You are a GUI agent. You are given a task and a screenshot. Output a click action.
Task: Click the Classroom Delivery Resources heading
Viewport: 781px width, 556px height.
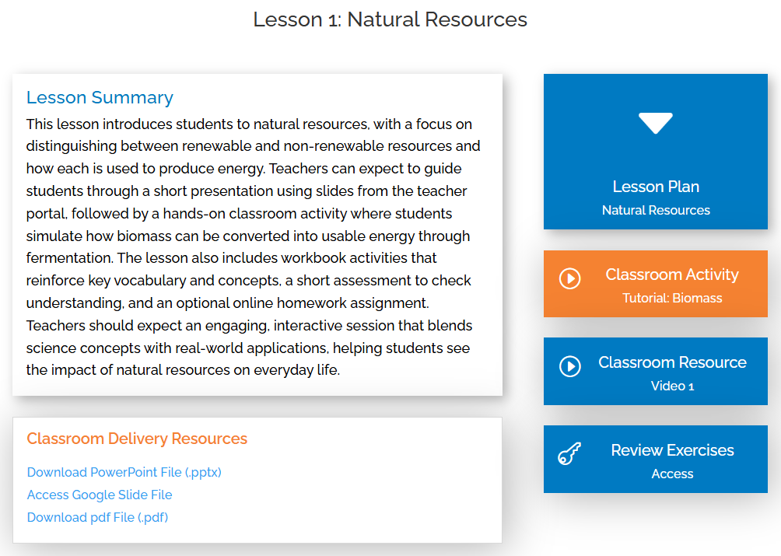[x=137, y=439]
